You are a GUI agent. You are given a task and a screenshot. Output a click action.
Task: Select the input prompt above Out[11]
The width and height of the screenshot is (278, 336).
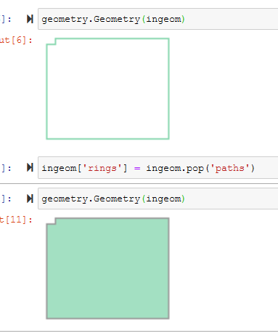pyautogui.click(x=6, y=199)
